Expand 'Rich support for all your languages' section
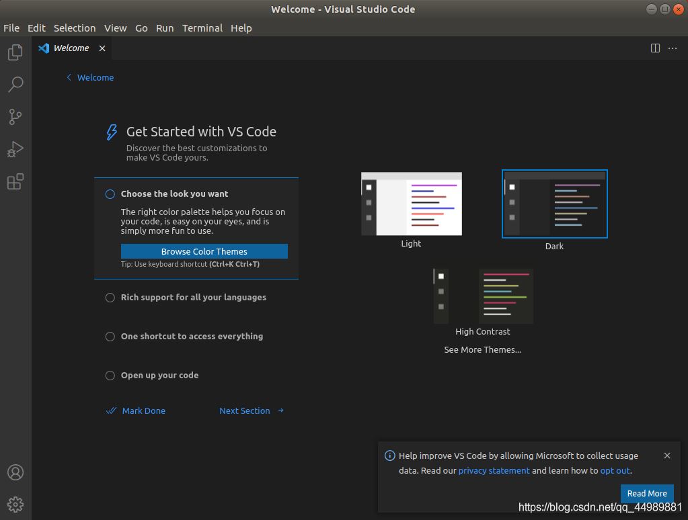 (x=194, y=297)
